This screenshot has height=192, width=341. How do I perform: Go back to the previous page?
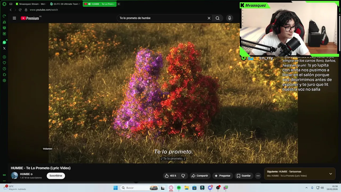pos(11,10)
